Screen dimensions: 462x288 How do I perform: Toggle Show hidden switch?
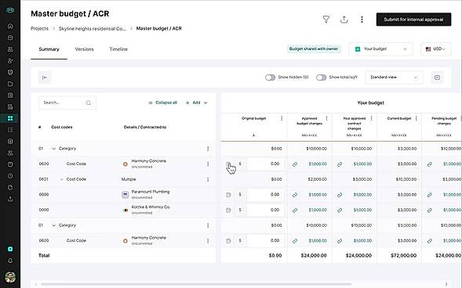coord(270,77)
